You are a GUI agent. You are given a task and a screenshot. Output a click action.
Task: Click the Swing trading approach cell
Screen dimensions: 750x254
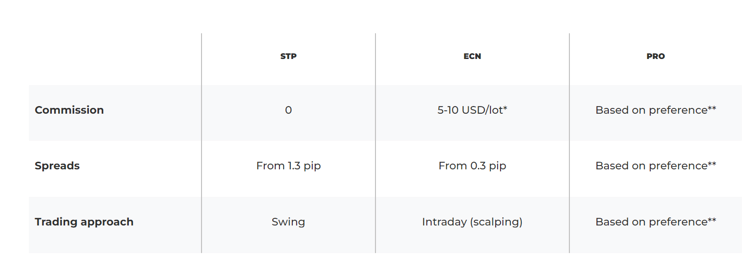[288, 222]
